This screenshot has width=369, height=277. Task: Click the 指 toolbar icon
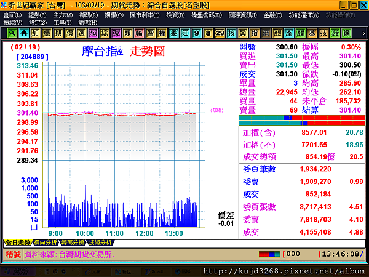pyautogui.click(x=254, y=33)
